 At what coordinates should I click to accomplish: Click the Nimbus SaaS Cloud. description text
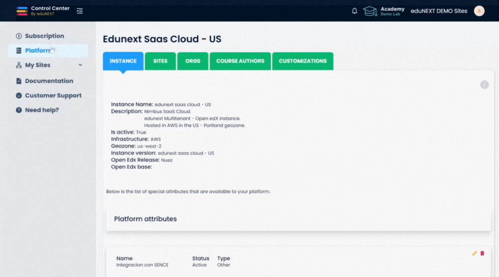(x=167, y=111)
